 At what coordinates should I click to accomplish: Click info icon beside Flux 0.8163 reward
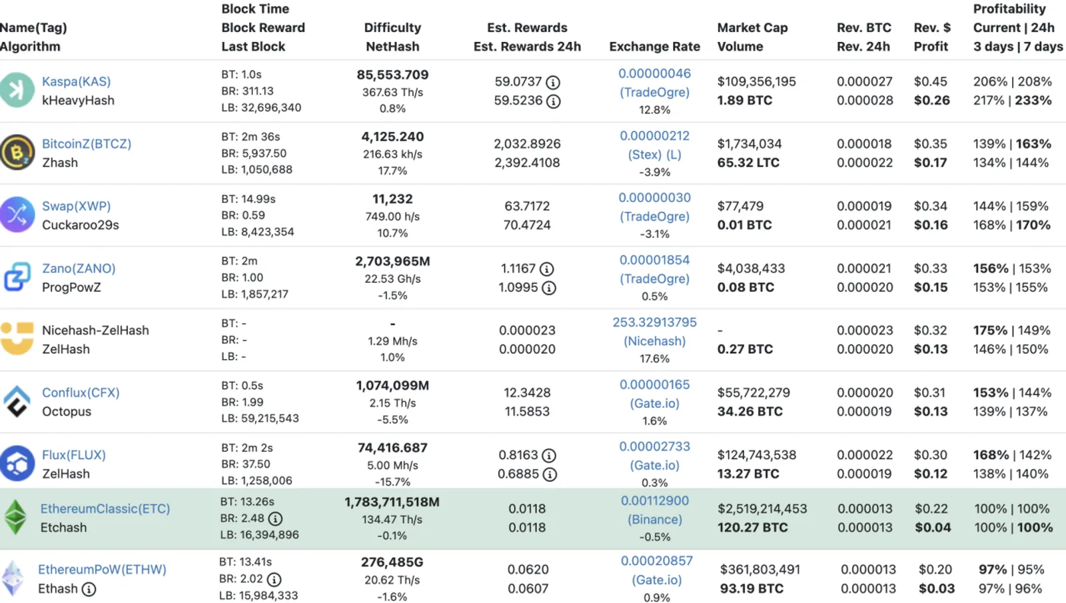[549, 456]
